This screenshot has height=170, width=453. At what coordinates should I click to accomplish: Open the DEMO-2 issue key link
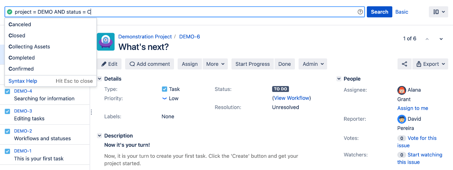point(23,131)
